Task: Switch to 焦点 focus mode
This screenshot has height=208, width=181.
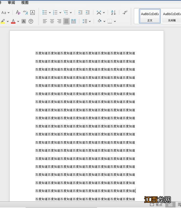Action: click(159, 205)
